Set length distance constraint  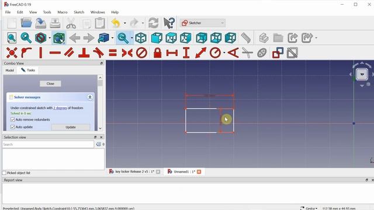200,52
